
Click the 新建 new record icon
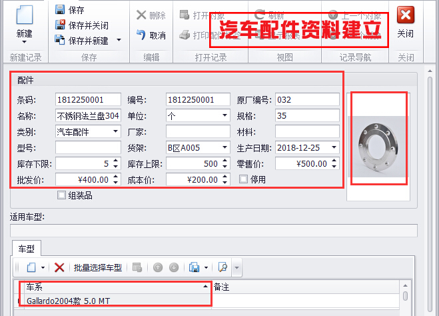[24, 16]
